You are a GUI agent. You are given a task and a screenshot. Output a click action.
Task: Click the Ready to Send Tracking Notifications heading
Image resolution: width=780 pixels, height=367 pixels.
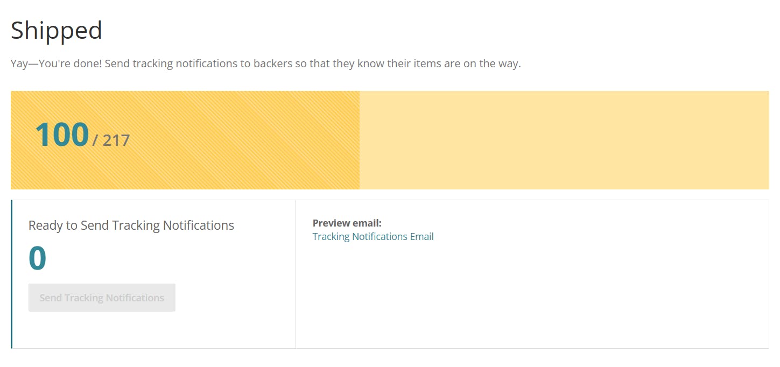(131, 225)
